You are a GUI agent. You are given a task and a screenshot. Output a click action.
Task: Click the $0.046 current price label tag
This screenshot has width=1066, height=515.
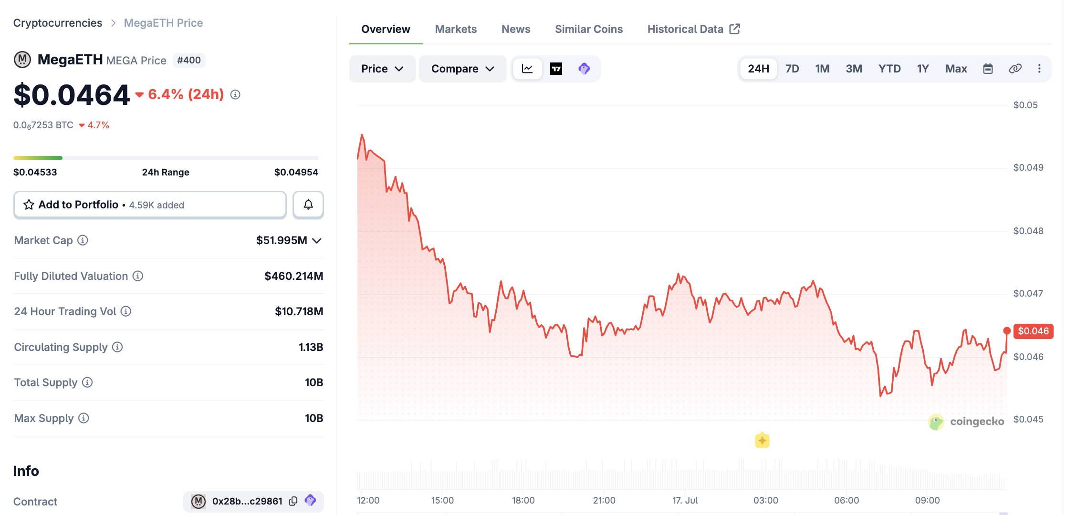pyautogui.click(x=1033, y=331)
